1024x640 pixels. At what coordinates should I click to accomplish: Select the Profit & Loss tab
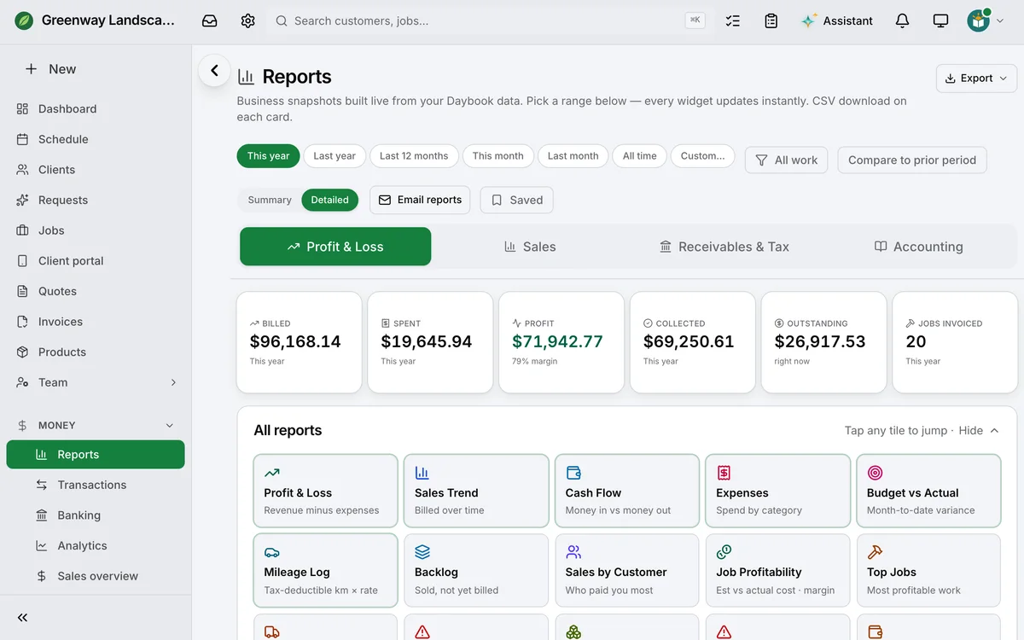[335, 247]
